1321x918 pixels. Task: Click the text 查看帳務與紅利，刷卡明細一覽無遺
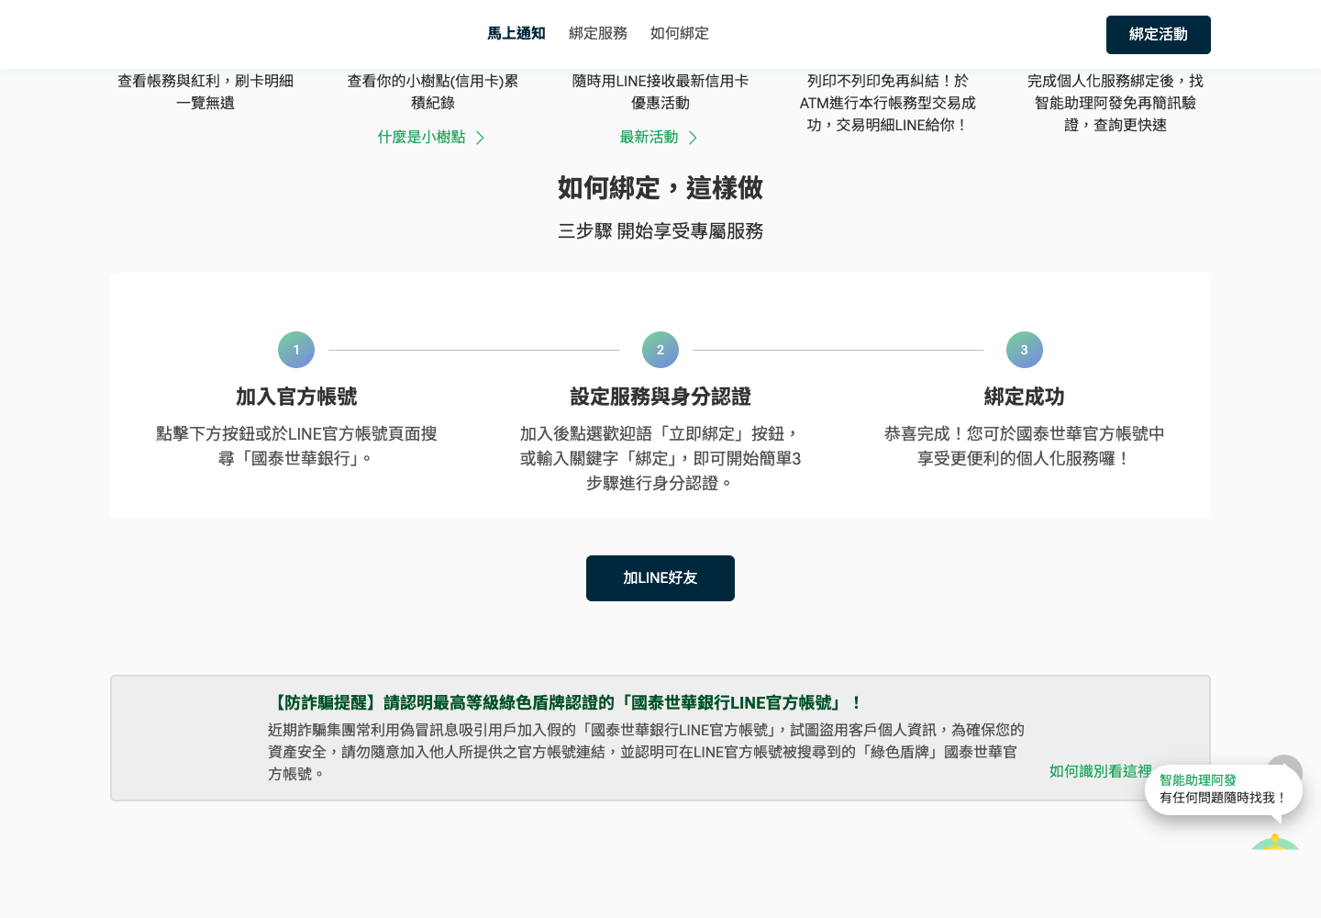[x=205, y=92]
